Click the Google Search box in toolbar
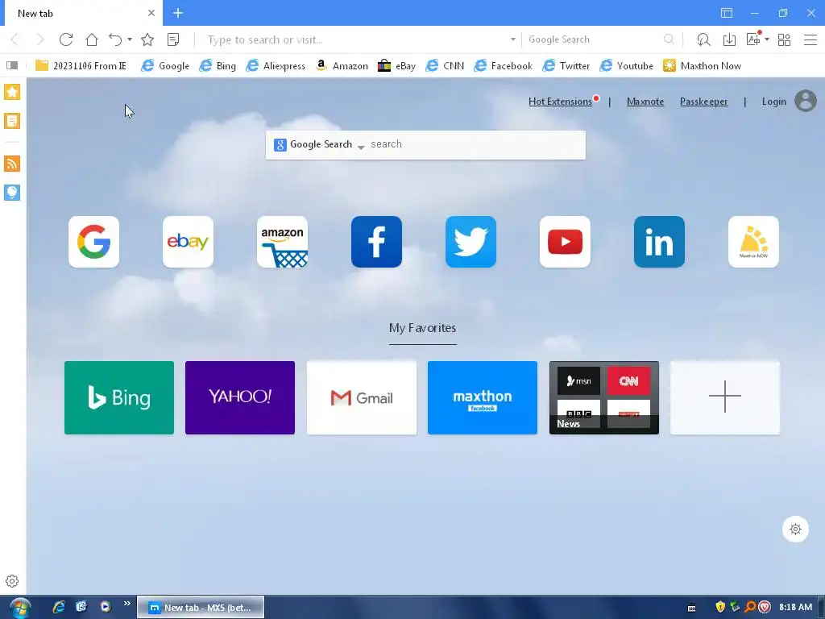 click(594, 39)
